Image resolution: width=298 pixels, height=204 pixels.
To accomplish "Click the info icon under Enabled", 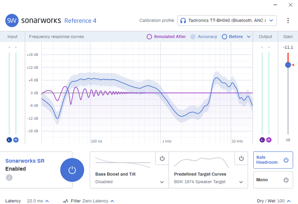I will (9, 178).
